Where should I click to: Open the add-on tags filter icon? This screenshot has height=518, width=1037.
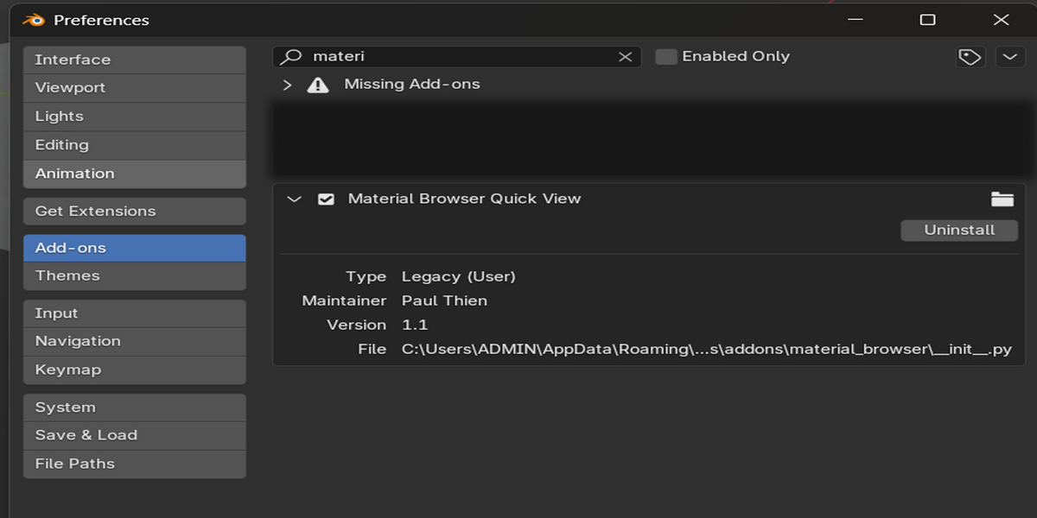pos(970,57)
